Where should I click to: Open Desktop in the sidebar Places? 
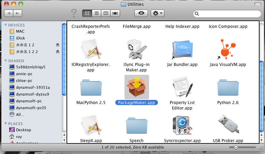23,130
